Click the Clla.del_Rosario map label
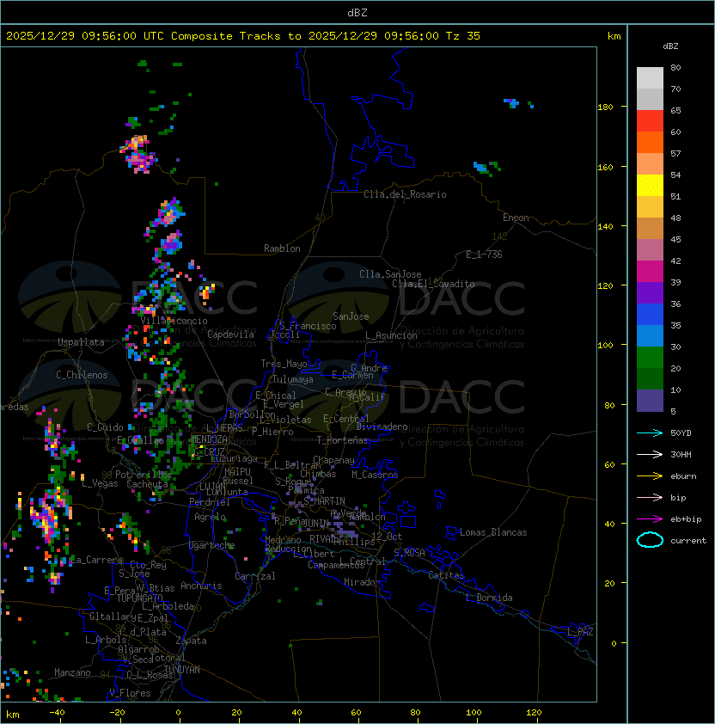The width and height of the screenshot is (715, 724). tap(405, 194)
